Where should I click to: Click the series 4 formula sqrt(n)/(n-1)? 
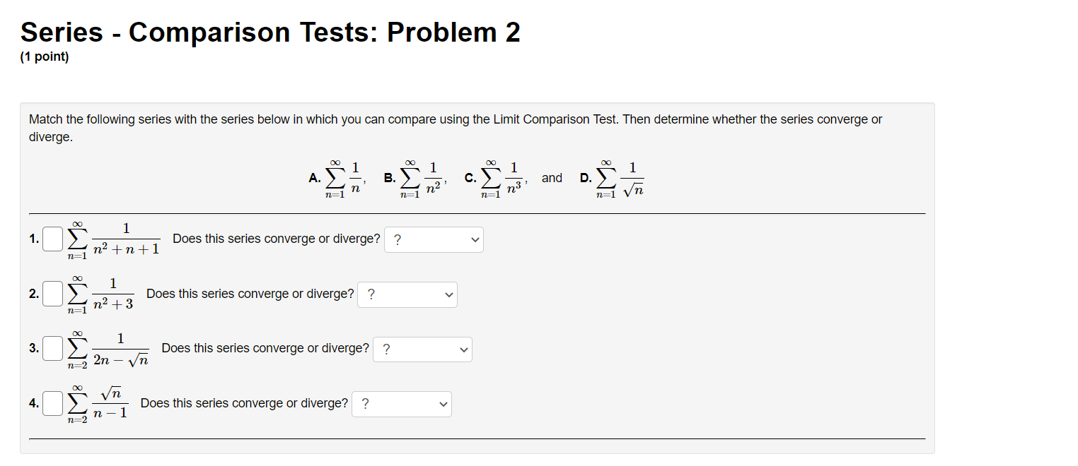click(106, 403)
